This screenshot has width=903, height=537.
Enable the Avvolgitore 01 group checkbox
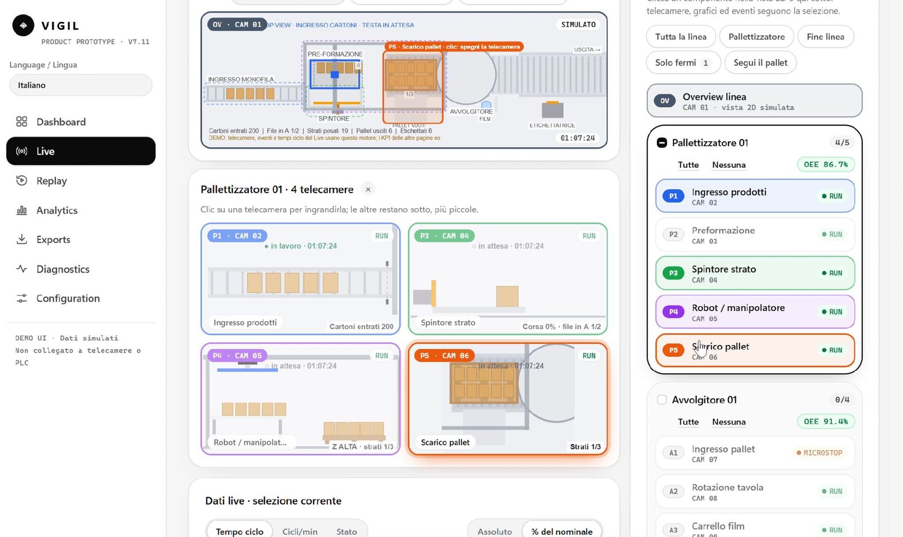[x=662, y=400]
